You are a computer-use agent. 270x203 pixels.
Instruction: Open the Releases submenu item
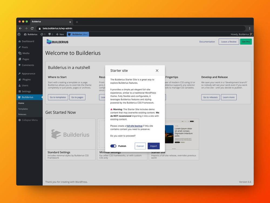coord(22,114)
